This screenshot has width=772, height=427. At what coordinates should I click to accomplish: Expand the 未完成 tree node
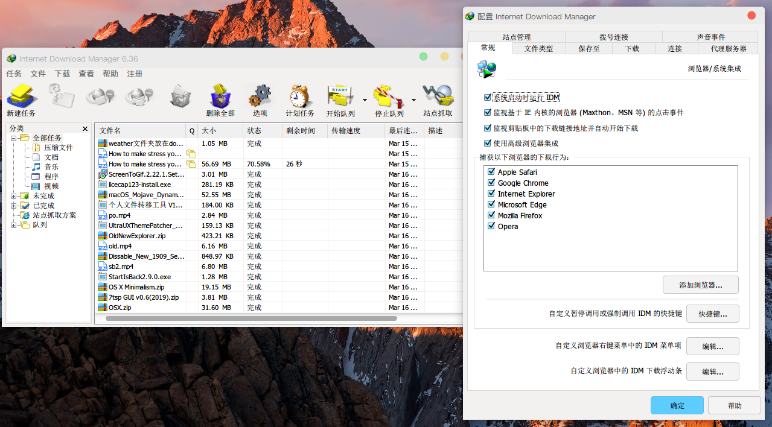14,196
